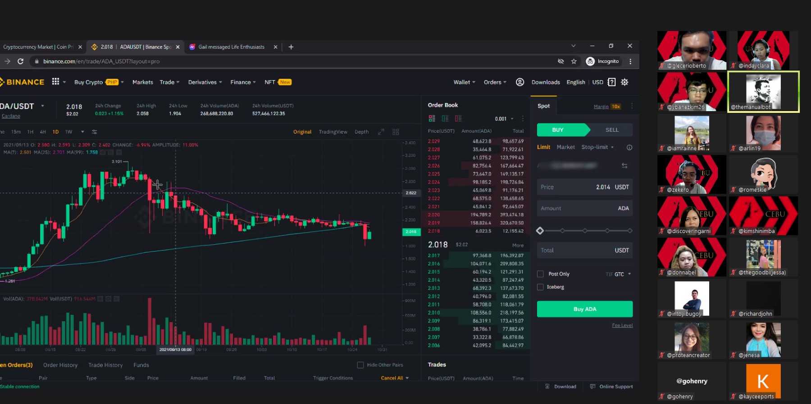Screen dimensions: 811x404
Task: Click the Amount ADA input field
Action: coord(585,208)
